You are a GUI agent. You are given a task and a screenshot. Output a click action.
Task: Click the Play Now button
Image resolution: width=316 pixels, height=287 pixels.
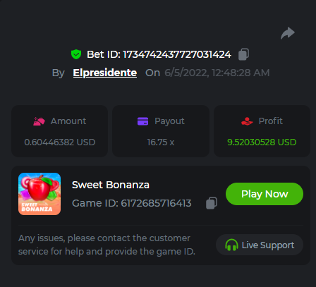pos(265,194)
